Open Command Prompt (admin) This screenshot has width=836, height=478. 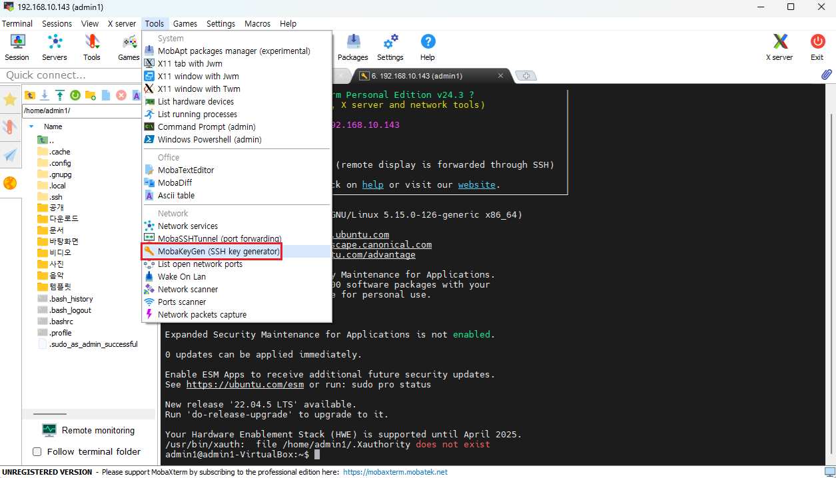(x=236, y=126)
